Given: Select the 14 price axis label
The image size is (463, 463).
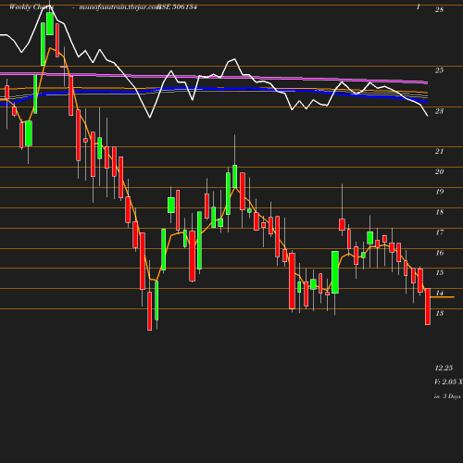Looking at the screenshot, I should pyautogui.click(x=439, y=293).
